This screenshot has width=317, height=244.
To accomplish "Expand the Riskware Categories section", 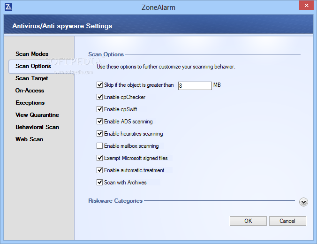I will [x=303, y=202].
